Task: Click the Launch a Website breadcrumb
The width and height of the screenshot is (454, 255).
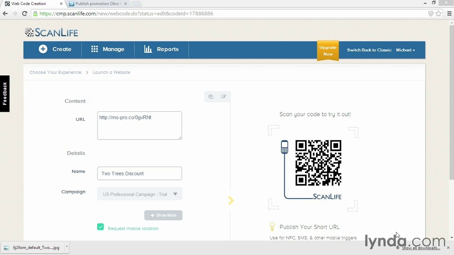Action: 111,72
